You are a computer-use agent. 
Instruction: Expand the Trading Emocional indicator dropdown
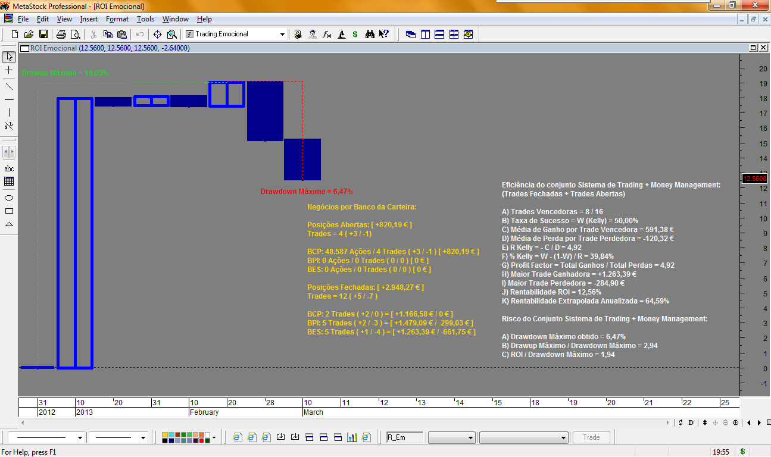(x=282, y=35)
